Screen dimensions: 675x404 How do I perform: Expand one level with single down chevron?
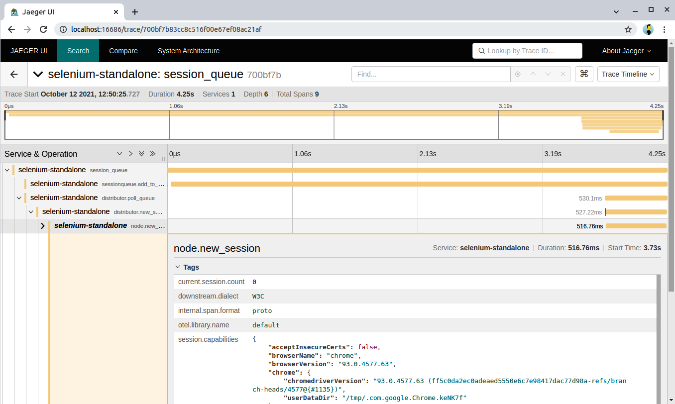pyautogui.click(x=119, y=154)
